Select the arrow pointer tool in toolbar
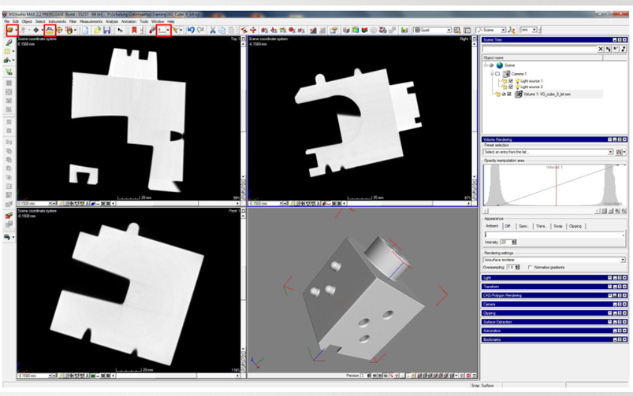Screen dimensions: 633x396 [x=120, y=30]
